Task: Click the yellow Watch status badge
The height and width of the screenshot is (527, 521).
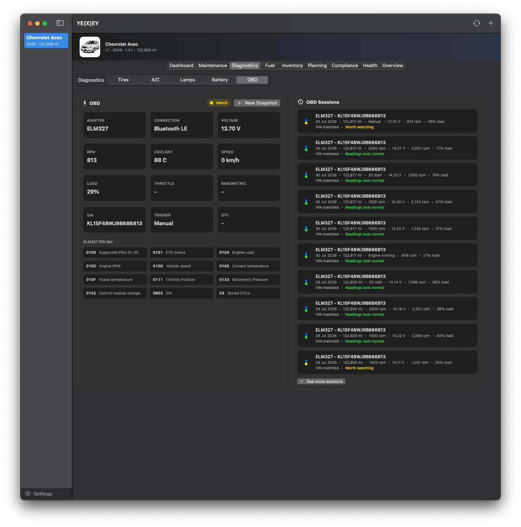Action: [x=219, y=103]
